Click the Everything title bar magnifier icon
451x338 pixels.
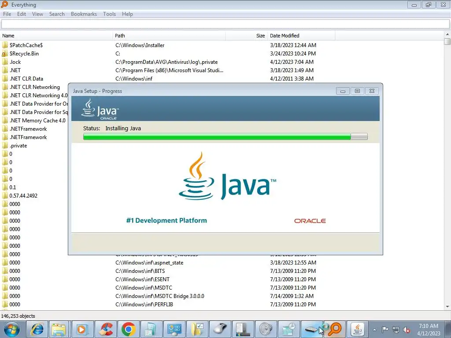click(x=4, y=4)
